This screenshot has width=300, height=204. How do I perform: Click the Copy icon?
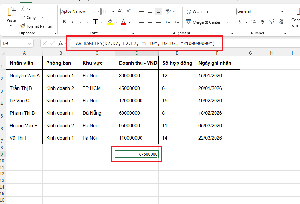(x=23, y=18)
